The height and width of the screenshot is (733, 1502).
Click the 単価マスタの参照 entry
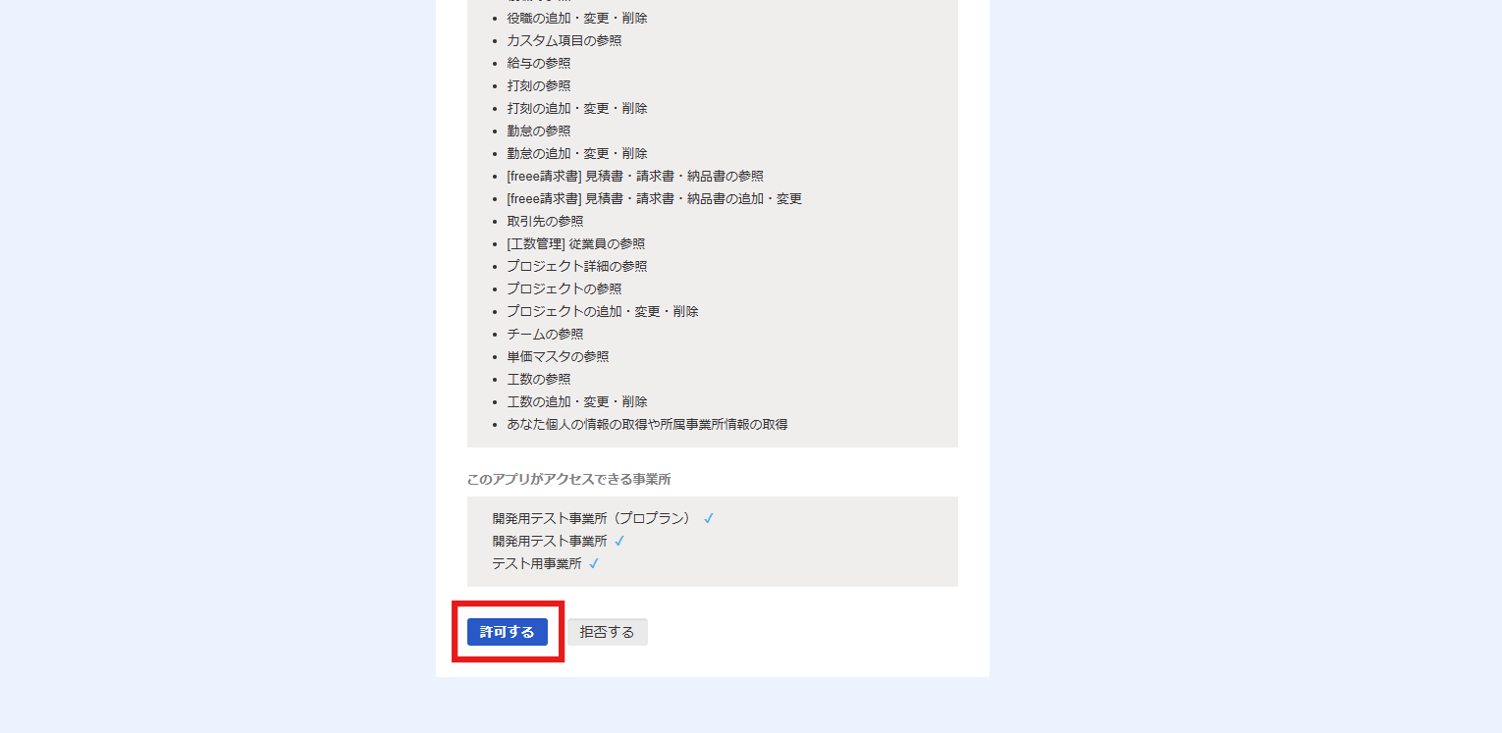[x=558, y=356]
